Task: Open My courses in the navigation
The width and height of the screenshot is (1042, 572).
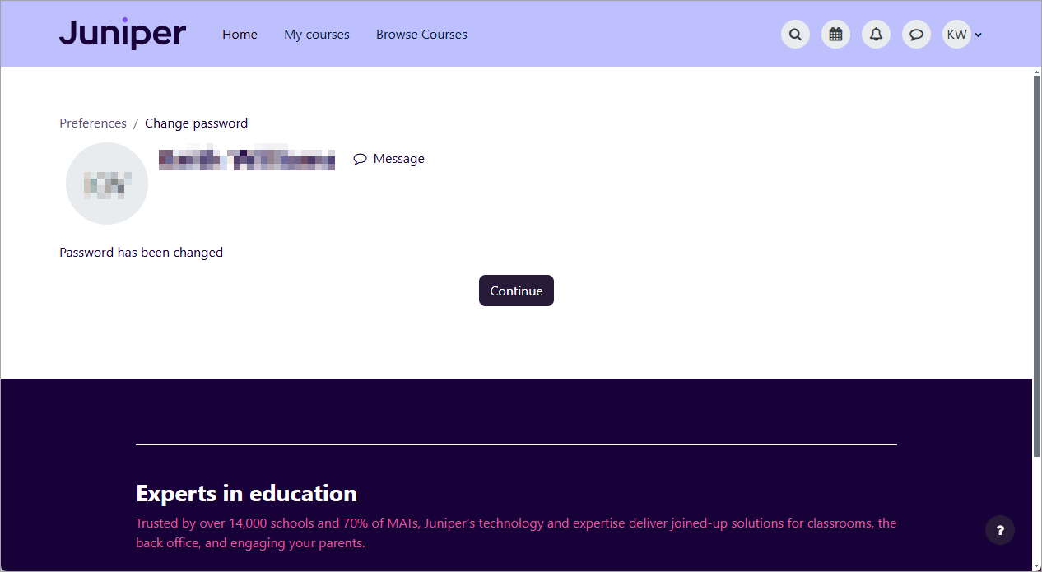Action: [317, 35]
